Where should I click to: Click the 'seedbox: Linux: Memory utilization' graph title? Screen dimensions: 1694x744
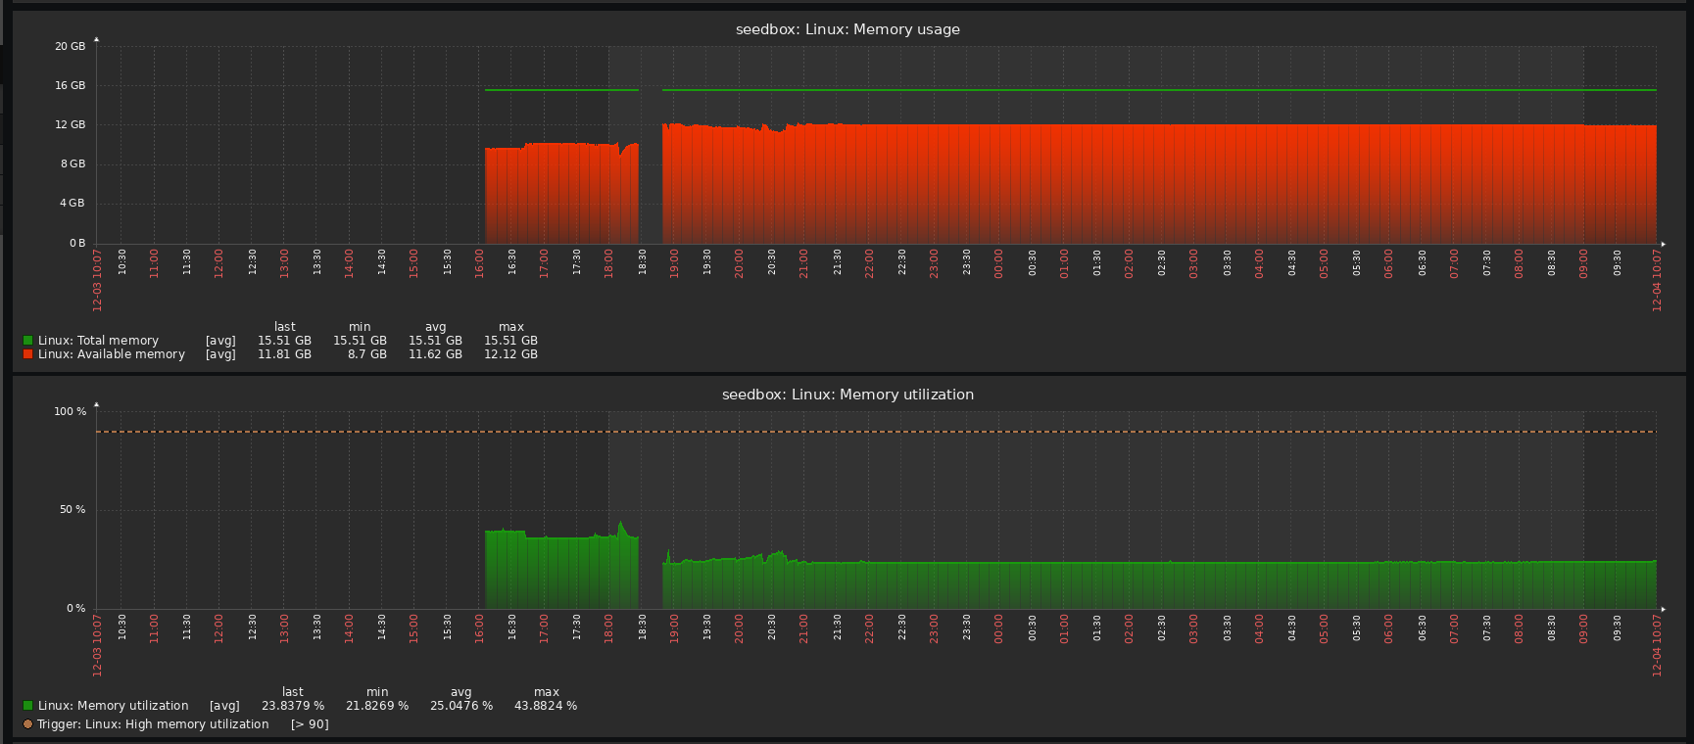847,395
